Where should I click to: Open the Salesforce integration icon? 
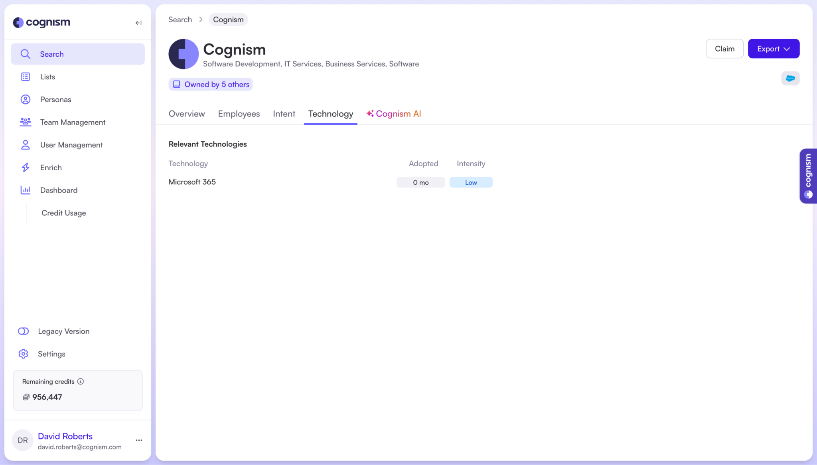click(790, 79)
